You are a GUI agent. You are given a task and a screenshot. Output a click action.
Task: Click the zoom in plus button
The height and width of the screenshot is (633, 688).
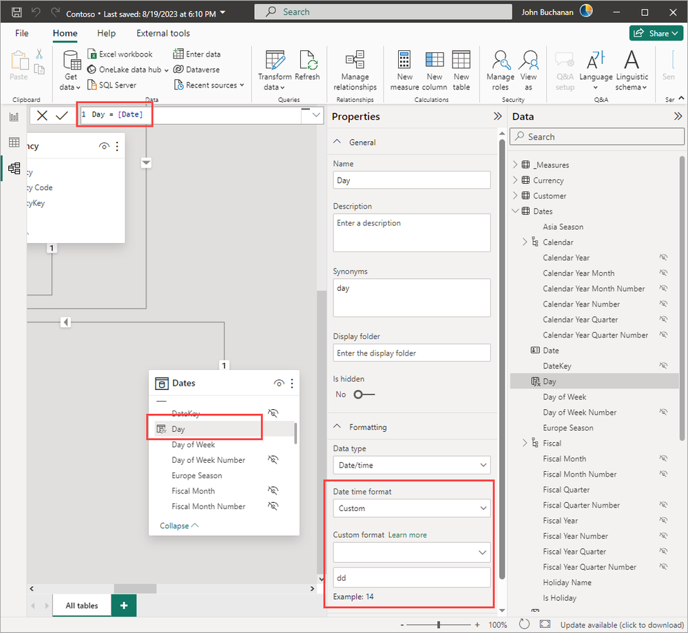tap(477, 624)
